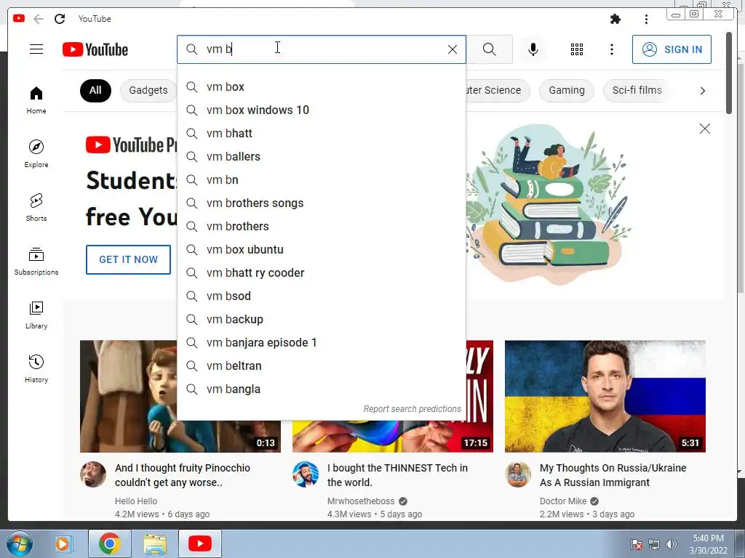Open the Doctor Mike Russia/Ukraine thumbnail
Screen dimensions: 745x558
[x=605, y=396]
